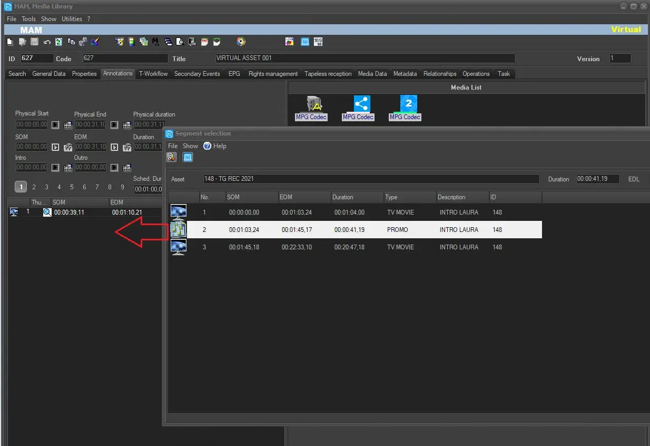The height and width of the screenshot is (446, 650).
Task: Click the 16:9 SD aspect ratio icon
Action: coord(318,42)
